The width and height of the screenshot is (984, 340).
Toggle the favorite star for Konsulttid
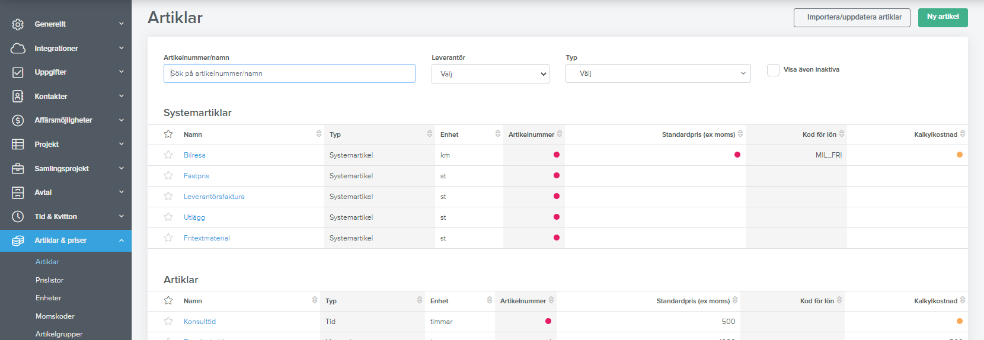pyautogui.click(x=168, y=321)
